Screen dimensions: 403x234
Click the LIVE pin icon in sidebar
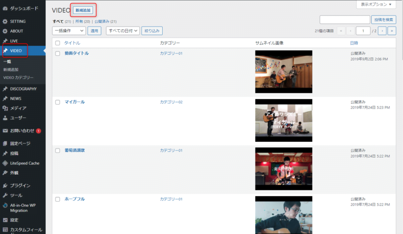[x=5, y=41]
